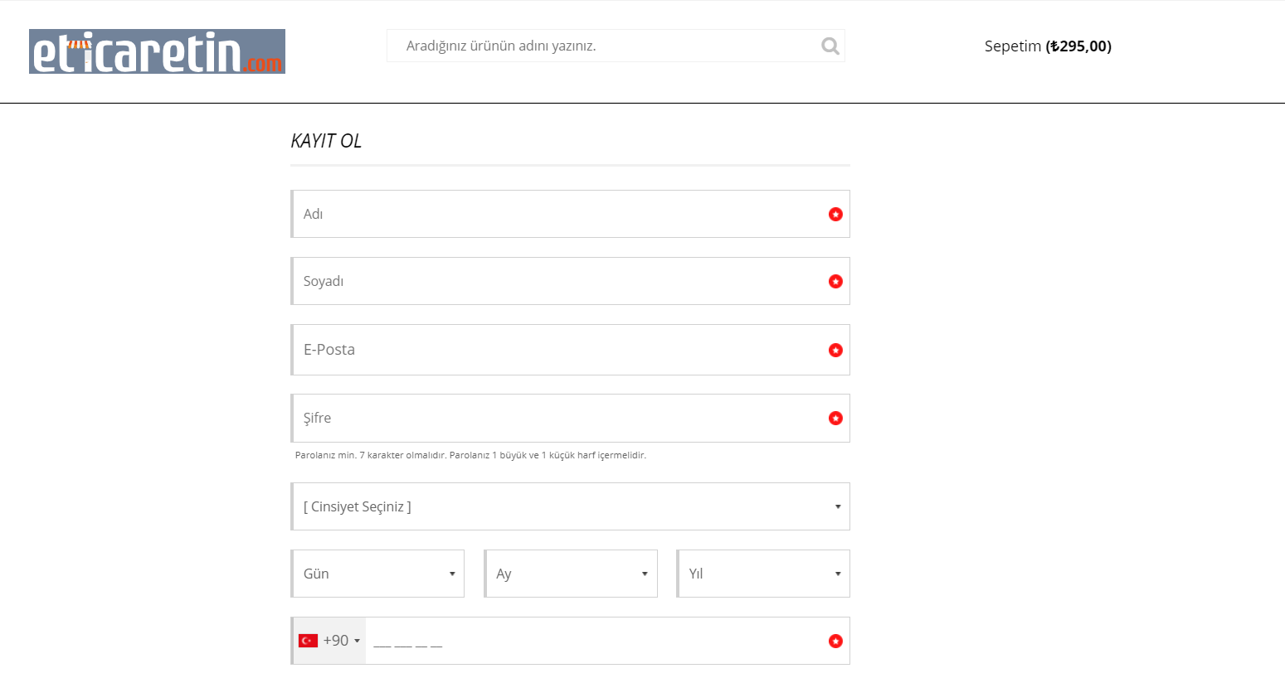
Task: Click the required star icon in Şifre field
Action: tap(835, 418)
